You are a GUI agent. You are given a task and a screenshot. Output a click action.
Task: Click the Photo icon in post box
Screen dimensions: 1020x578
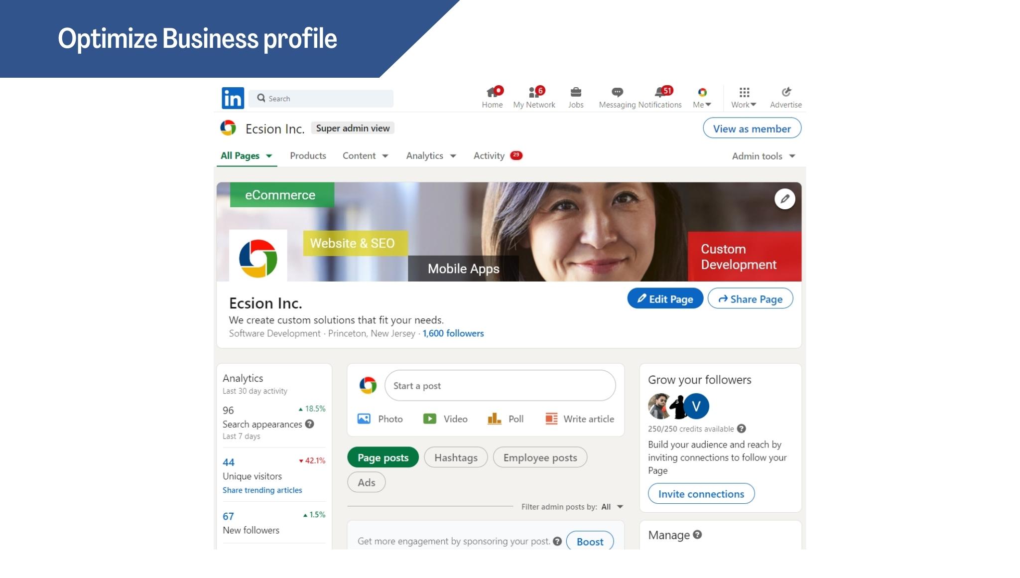[x=364, y=419]
